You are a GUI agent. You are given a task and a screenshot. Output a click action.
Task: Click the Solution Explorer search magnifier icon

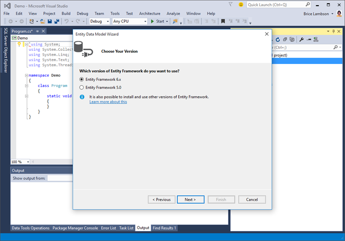[336, 48]
